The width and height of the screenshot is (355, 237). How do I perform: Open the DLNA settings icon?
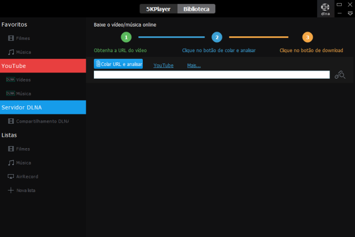(x=325, y=9)
